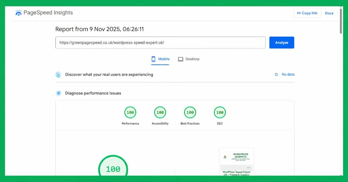Click the page screenshot thumbnail
The image size is (348, 182).
(237, 161)
